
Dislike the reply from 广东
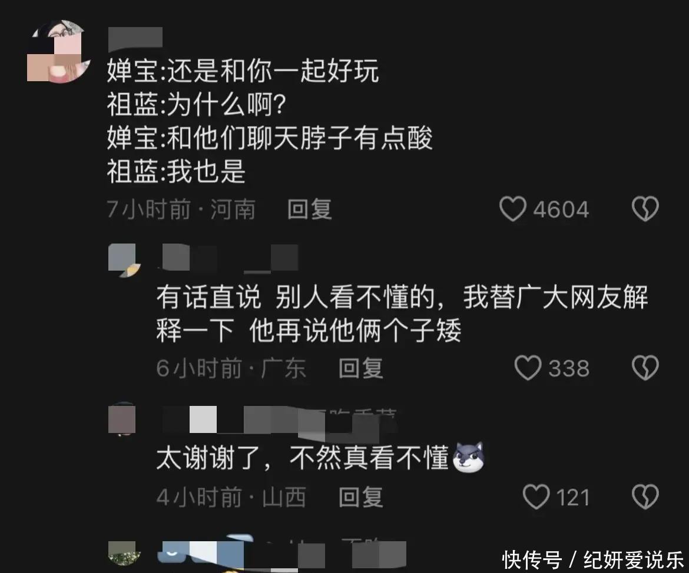tap(645, 368)
